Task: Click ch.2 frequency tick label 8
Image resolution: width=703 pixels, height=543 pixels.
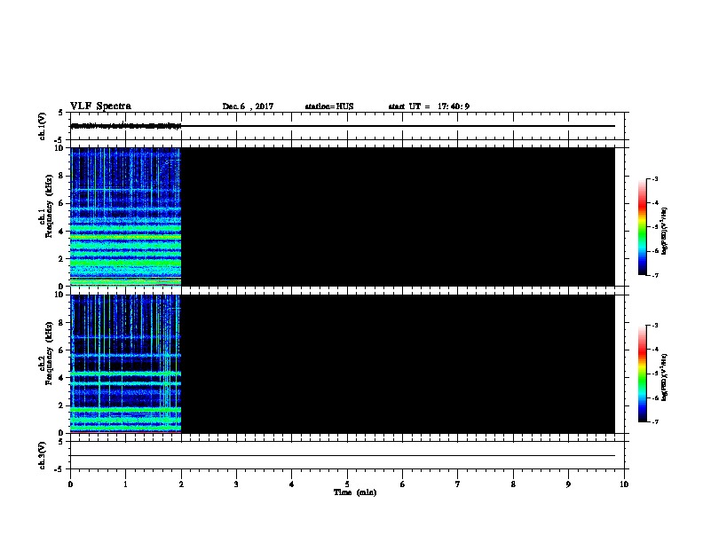Action: (x=61, y=323)
